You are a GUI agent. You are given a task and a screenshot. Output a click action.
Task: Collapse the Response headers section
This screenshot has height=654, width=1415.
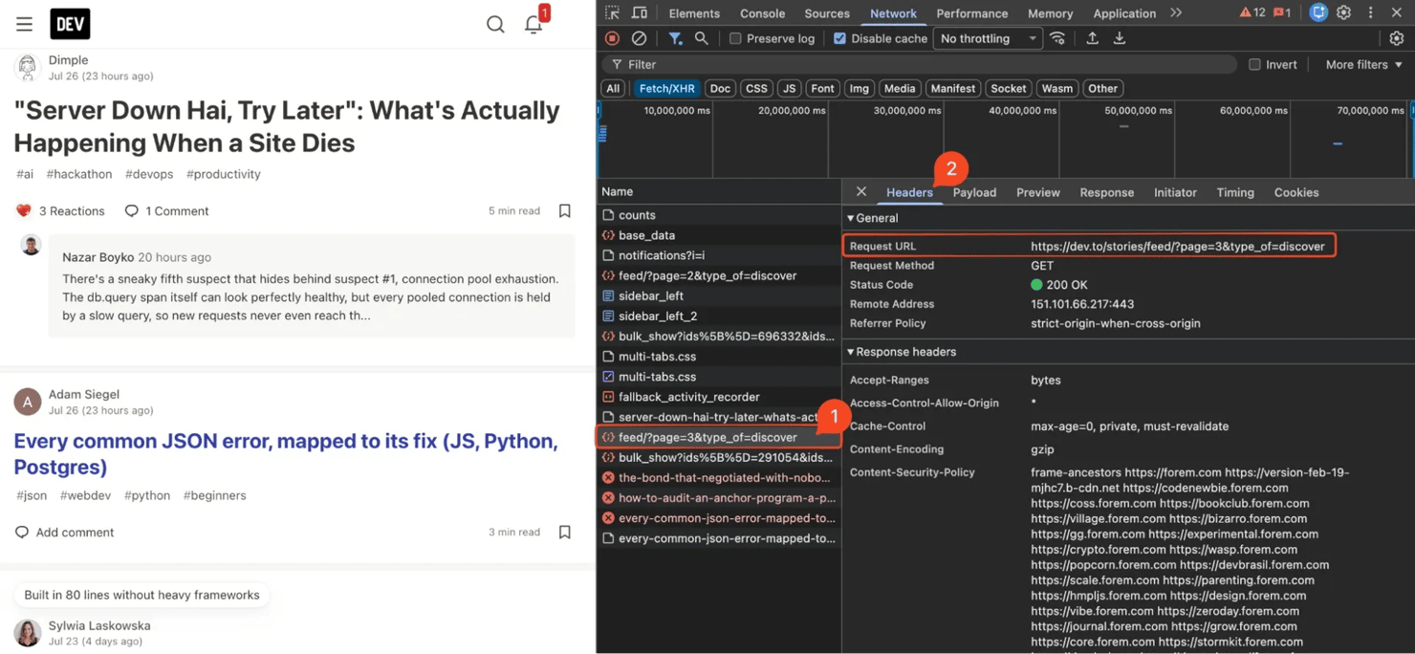(902, 352)
